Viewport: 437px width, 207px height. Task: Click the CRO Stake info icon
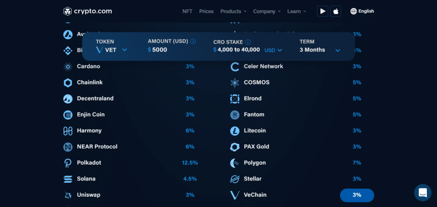coord(248,42)
